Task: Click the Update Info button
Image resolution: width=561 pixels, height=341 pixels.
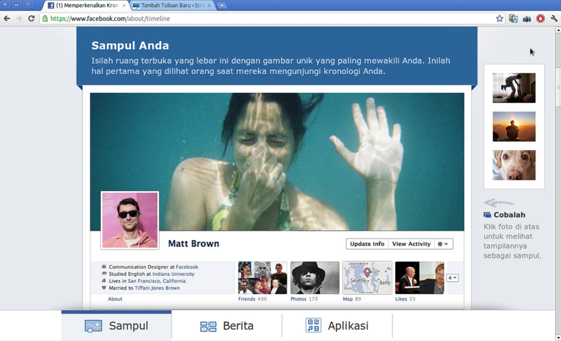Action: 367,244
